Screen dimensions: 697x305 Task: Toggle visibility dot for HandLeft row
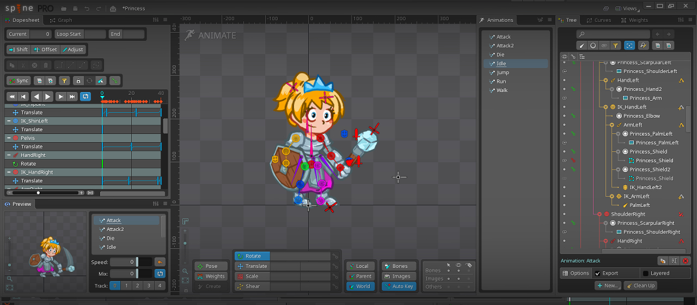point(564,80)
